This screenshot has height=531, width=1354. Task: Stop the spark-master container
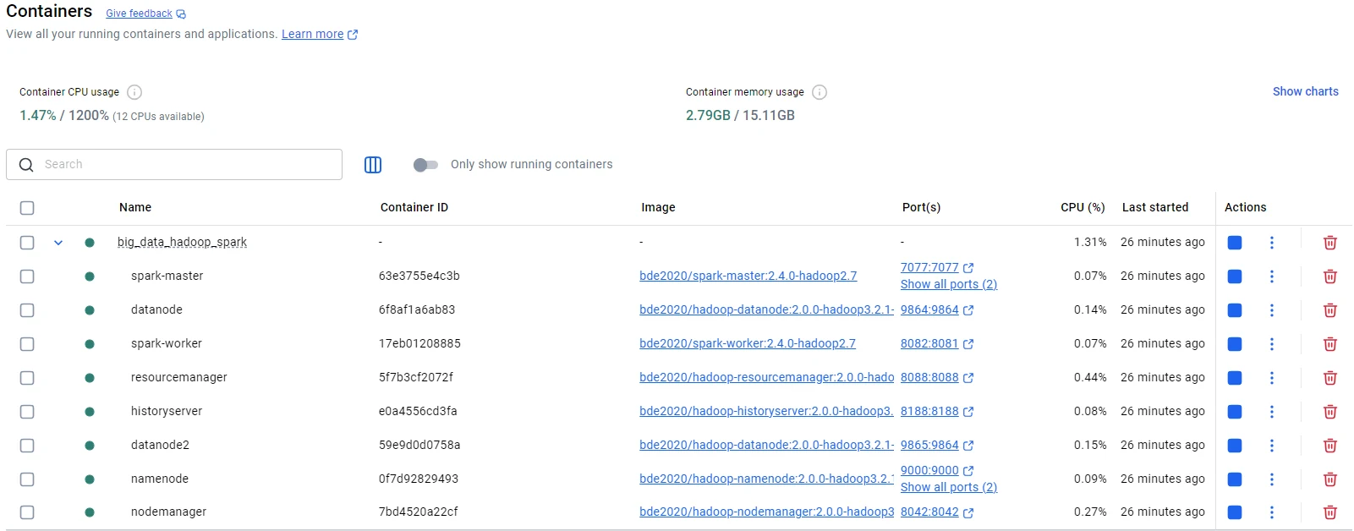[1235, 276]
